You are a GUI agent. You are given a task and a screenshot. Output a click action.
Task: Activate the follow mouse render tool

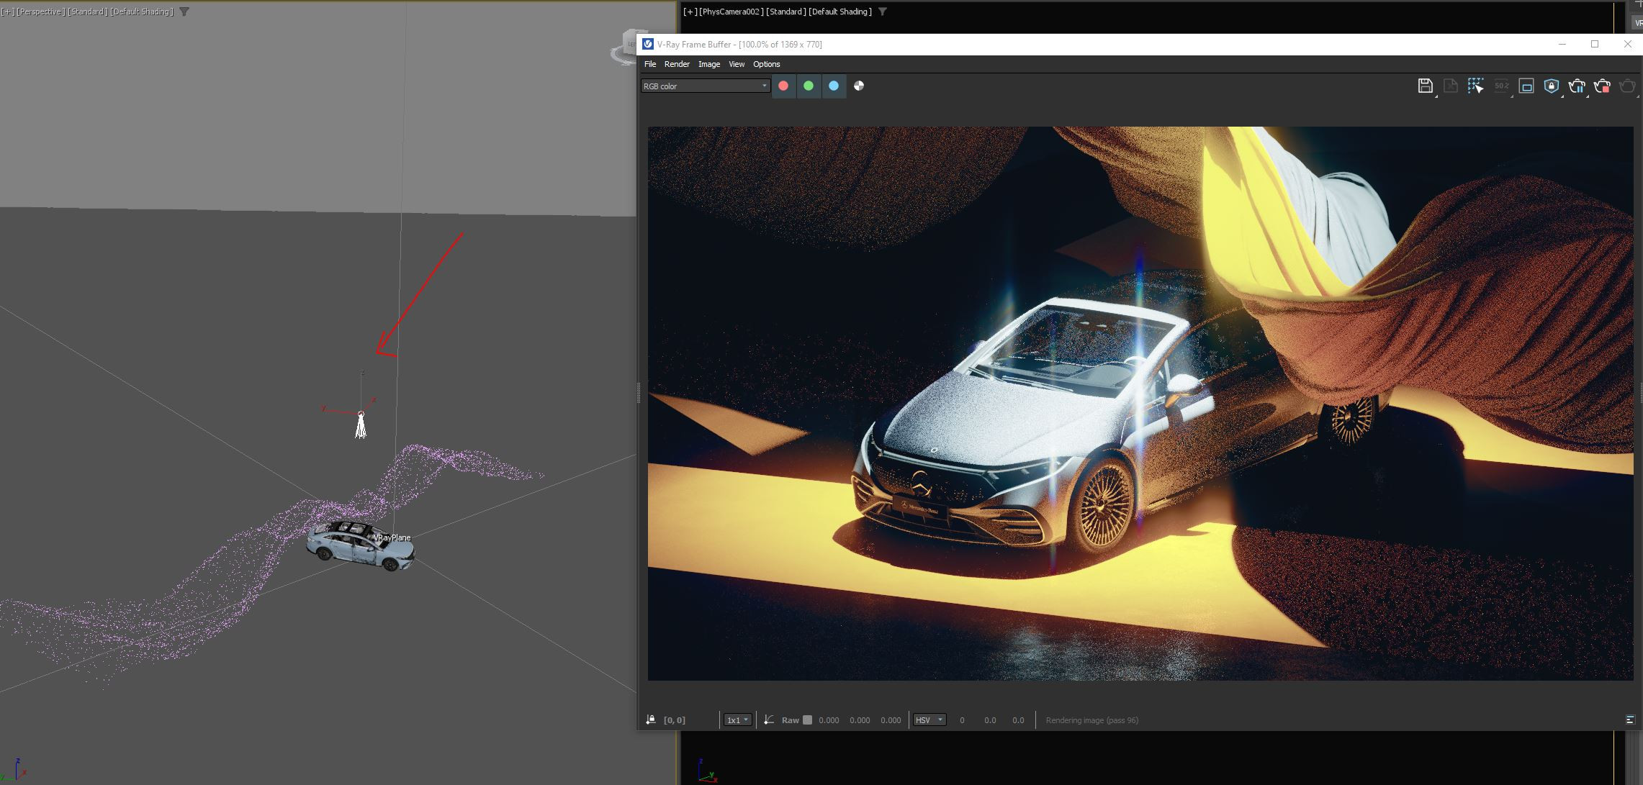1475,86
